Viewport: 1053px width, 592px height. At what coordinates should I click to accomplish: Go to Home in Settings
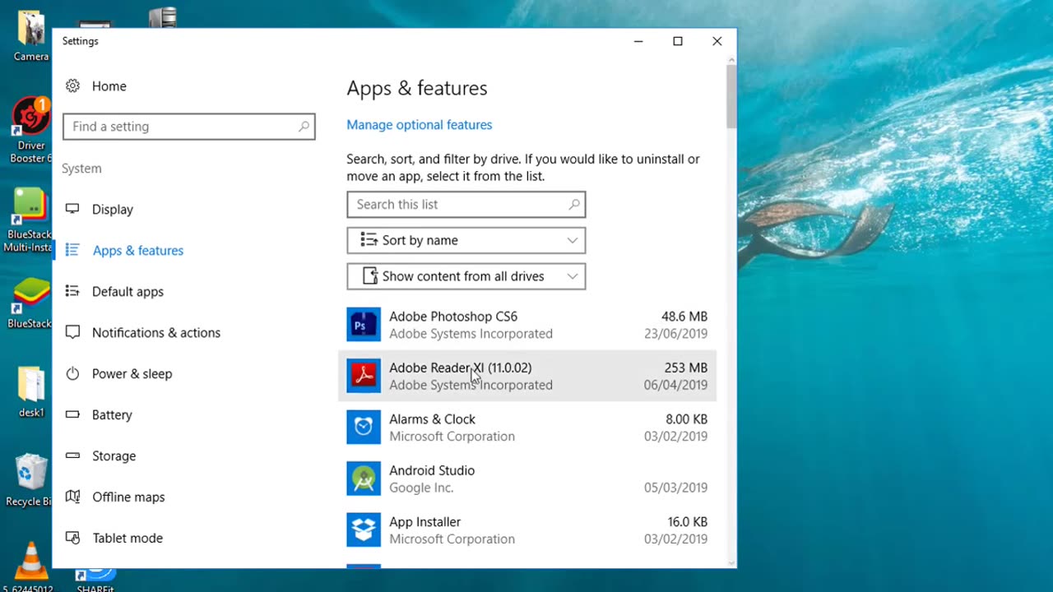coord(109,86)
